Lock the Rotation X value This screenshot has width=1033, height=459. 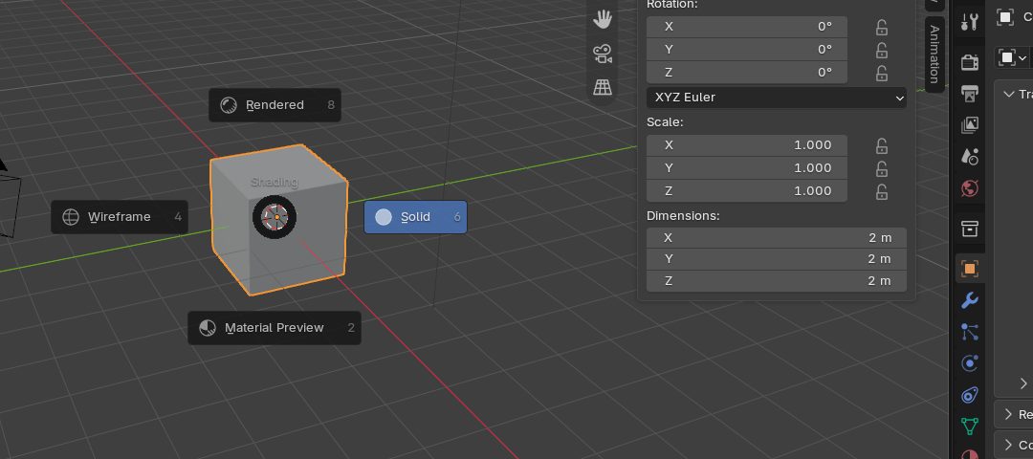tap(882, 27)
